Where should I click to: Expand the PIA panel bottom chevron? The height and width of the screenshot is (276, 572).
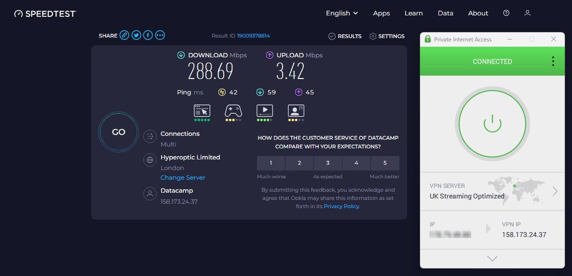492,259
